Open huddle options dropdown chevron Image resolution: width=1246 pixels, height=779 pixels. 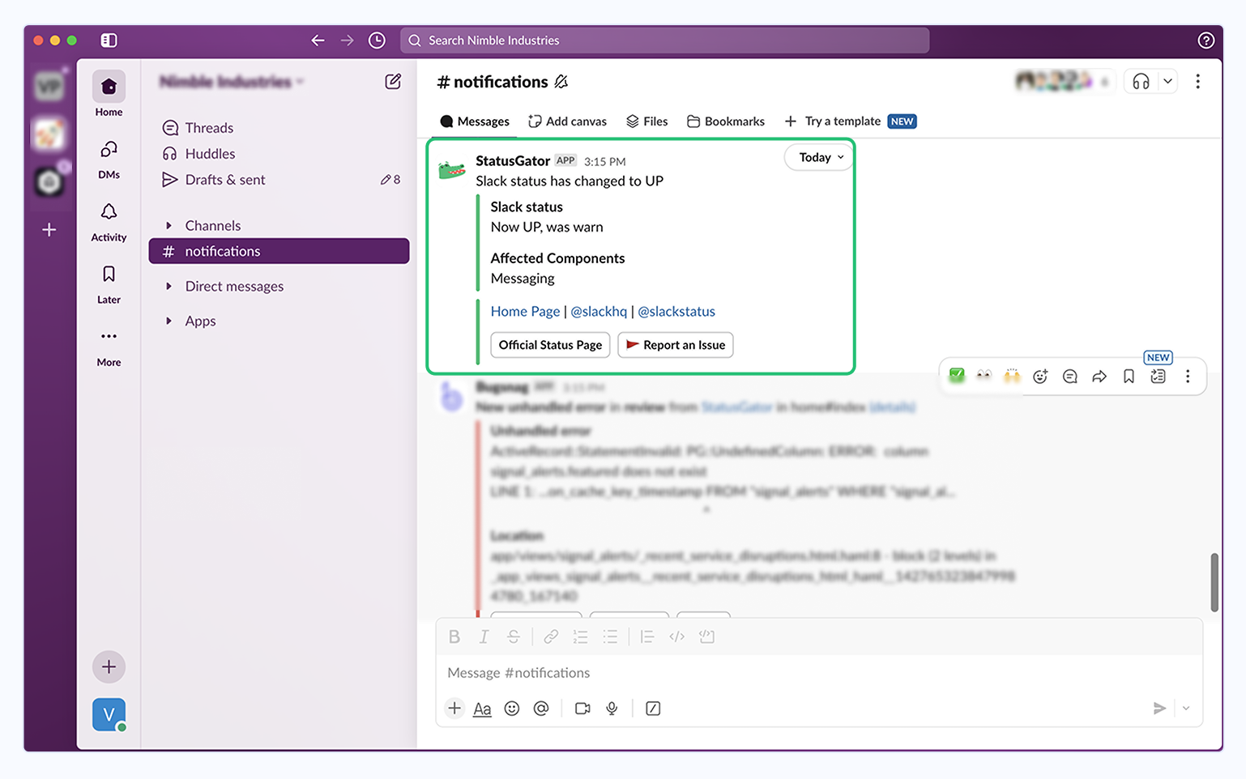(1167, 81)
